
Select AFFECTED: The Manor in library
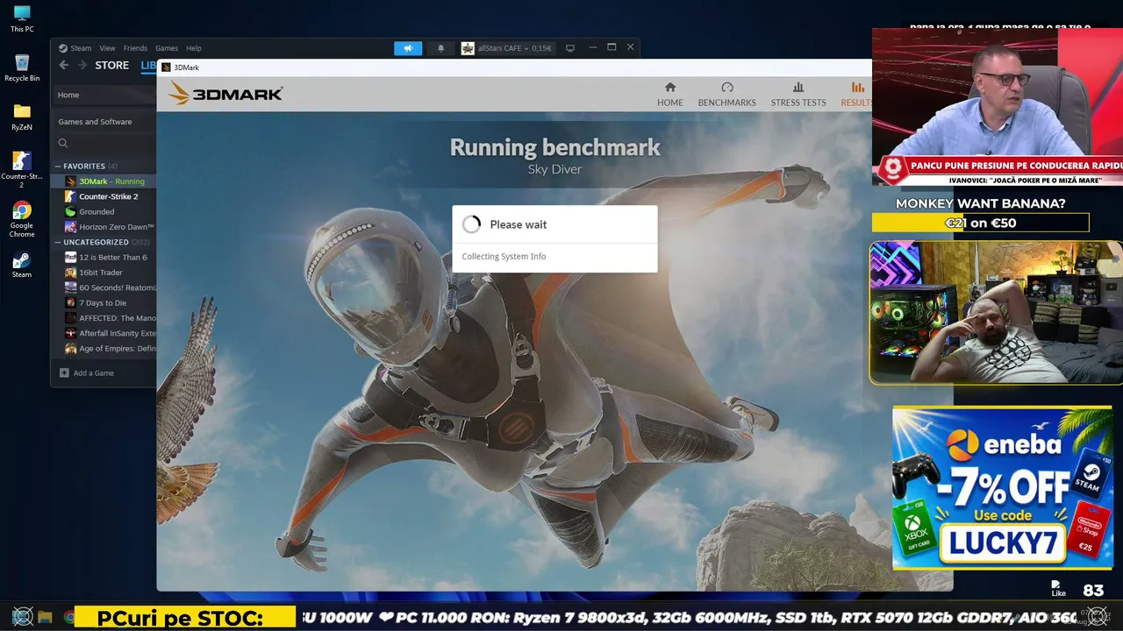point(118,318)
